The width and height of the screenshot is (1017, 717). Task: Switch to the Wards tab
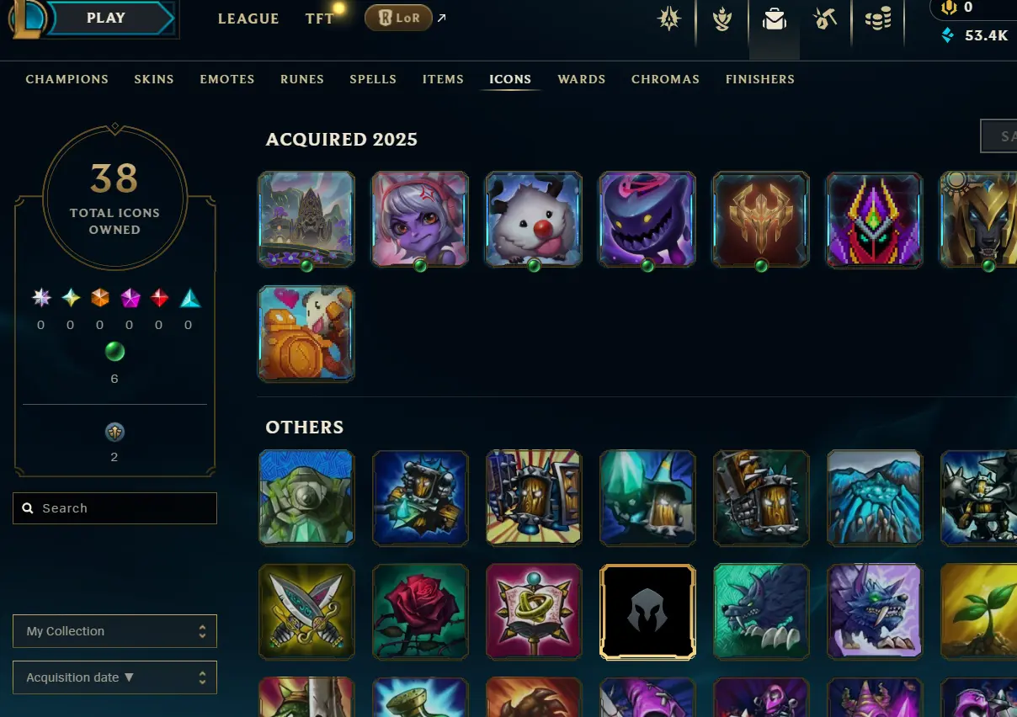582,79
